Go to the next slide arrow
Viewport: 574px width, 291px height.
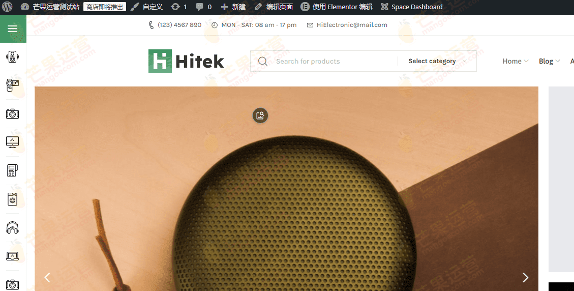[525, 277]
